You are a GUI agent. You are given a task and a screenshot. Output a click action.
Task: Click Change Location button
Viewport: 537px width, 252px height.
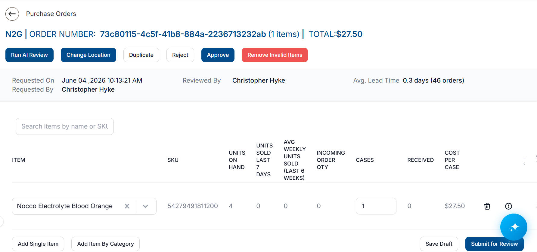(x=88, y=55)
